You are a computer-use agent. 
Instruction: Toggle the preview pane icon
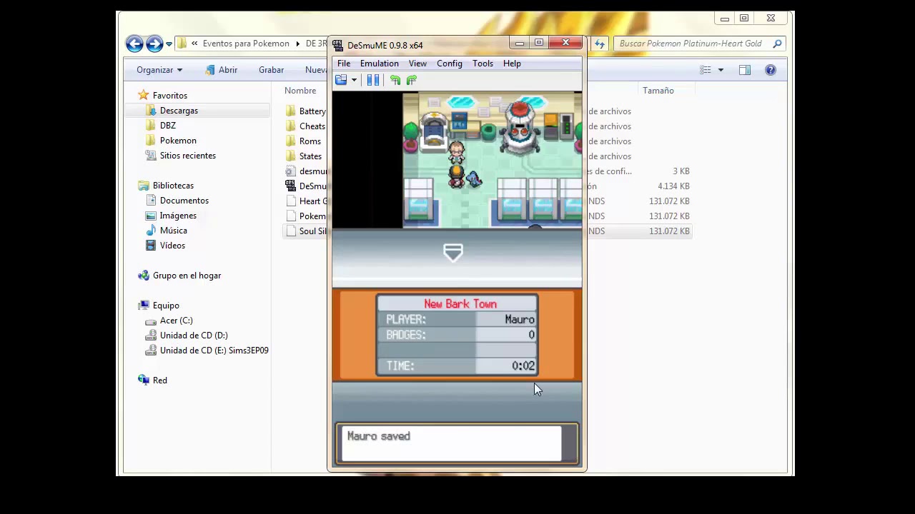[x=745, y=70]
